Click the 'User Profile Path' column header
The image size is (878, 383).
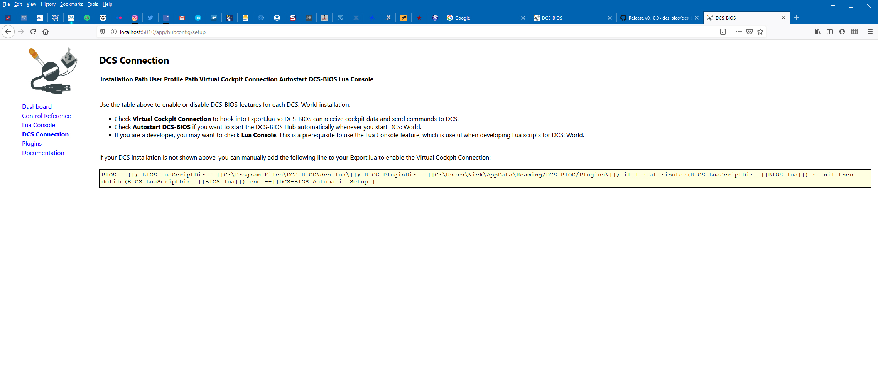[x=174, y=79]
